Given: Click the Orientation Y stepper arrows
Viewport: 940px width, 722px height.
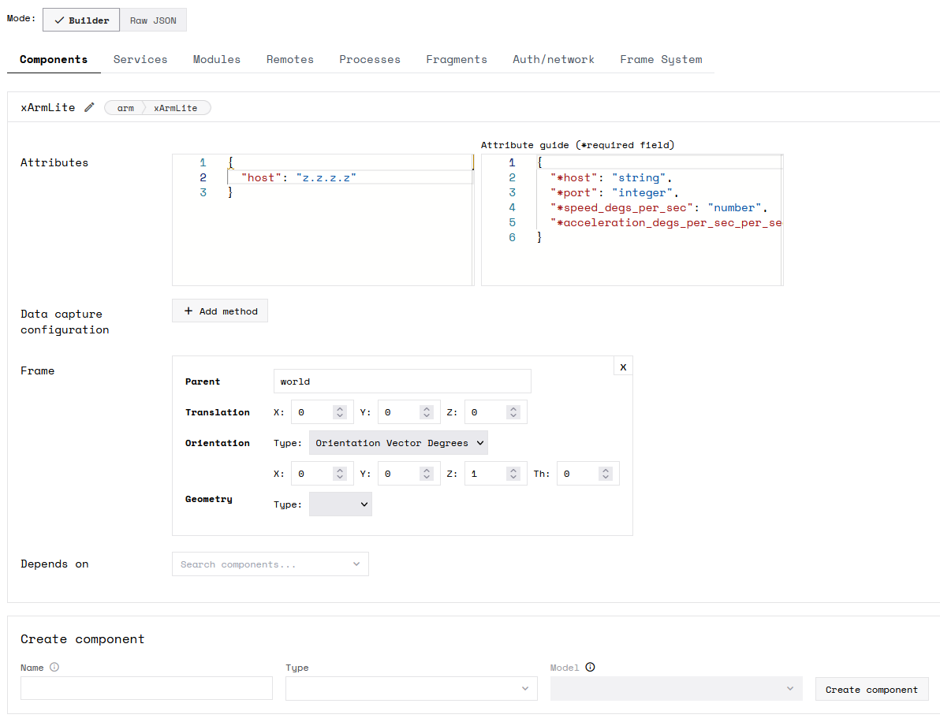Looking at the screenshot, I should [427, 474].
